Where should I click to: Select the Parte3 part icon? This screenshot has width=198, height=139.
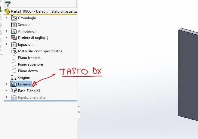pyautogui.click(x=7, y=11)
